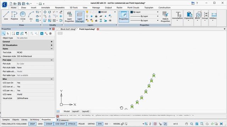Click the Quick select filter icon

[x=26, y=34]
